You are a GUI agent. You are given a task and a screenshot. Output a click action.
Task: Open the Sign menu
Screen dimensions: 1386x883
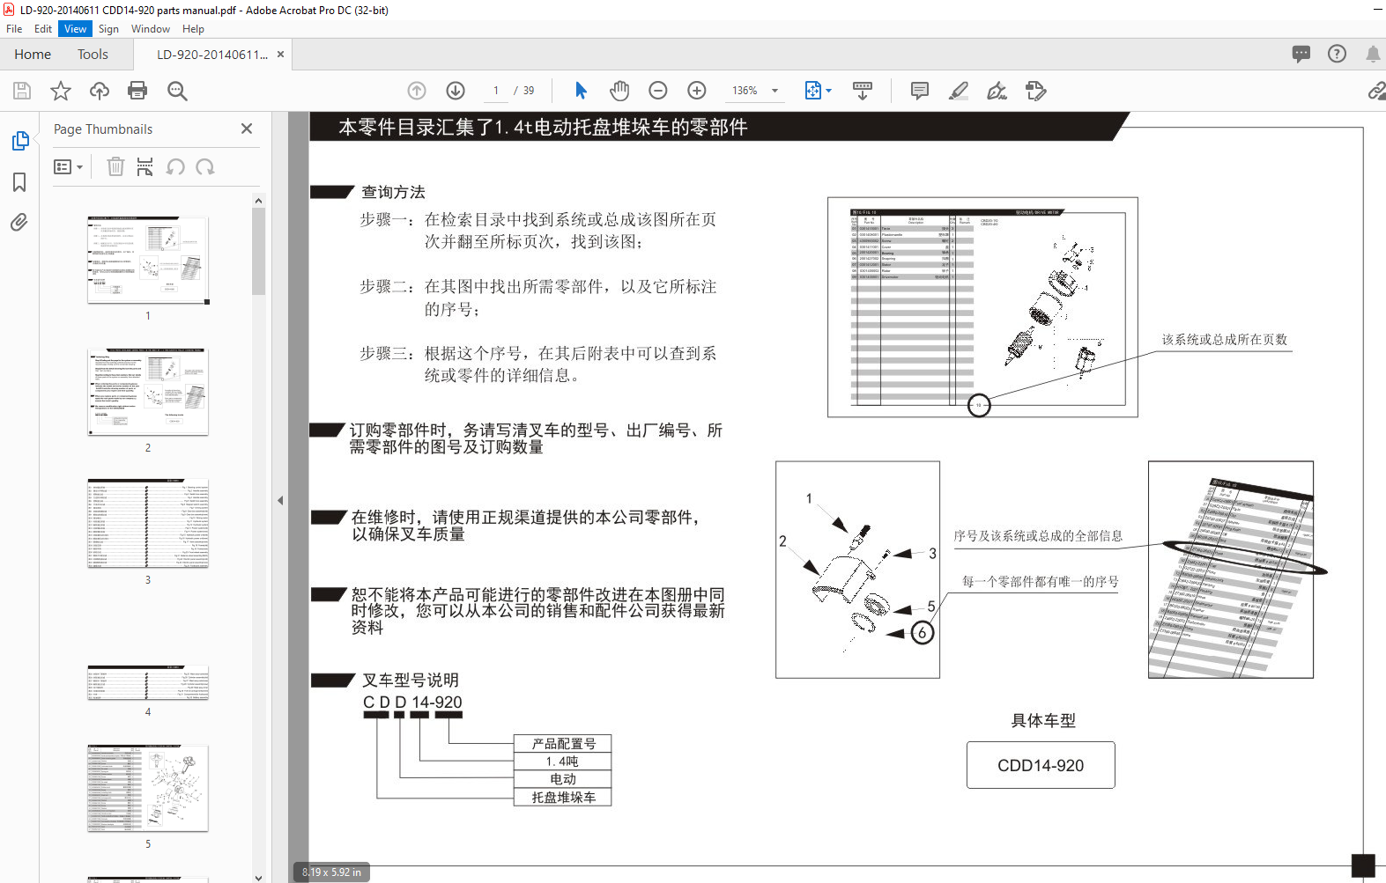[x=108, y=29]
